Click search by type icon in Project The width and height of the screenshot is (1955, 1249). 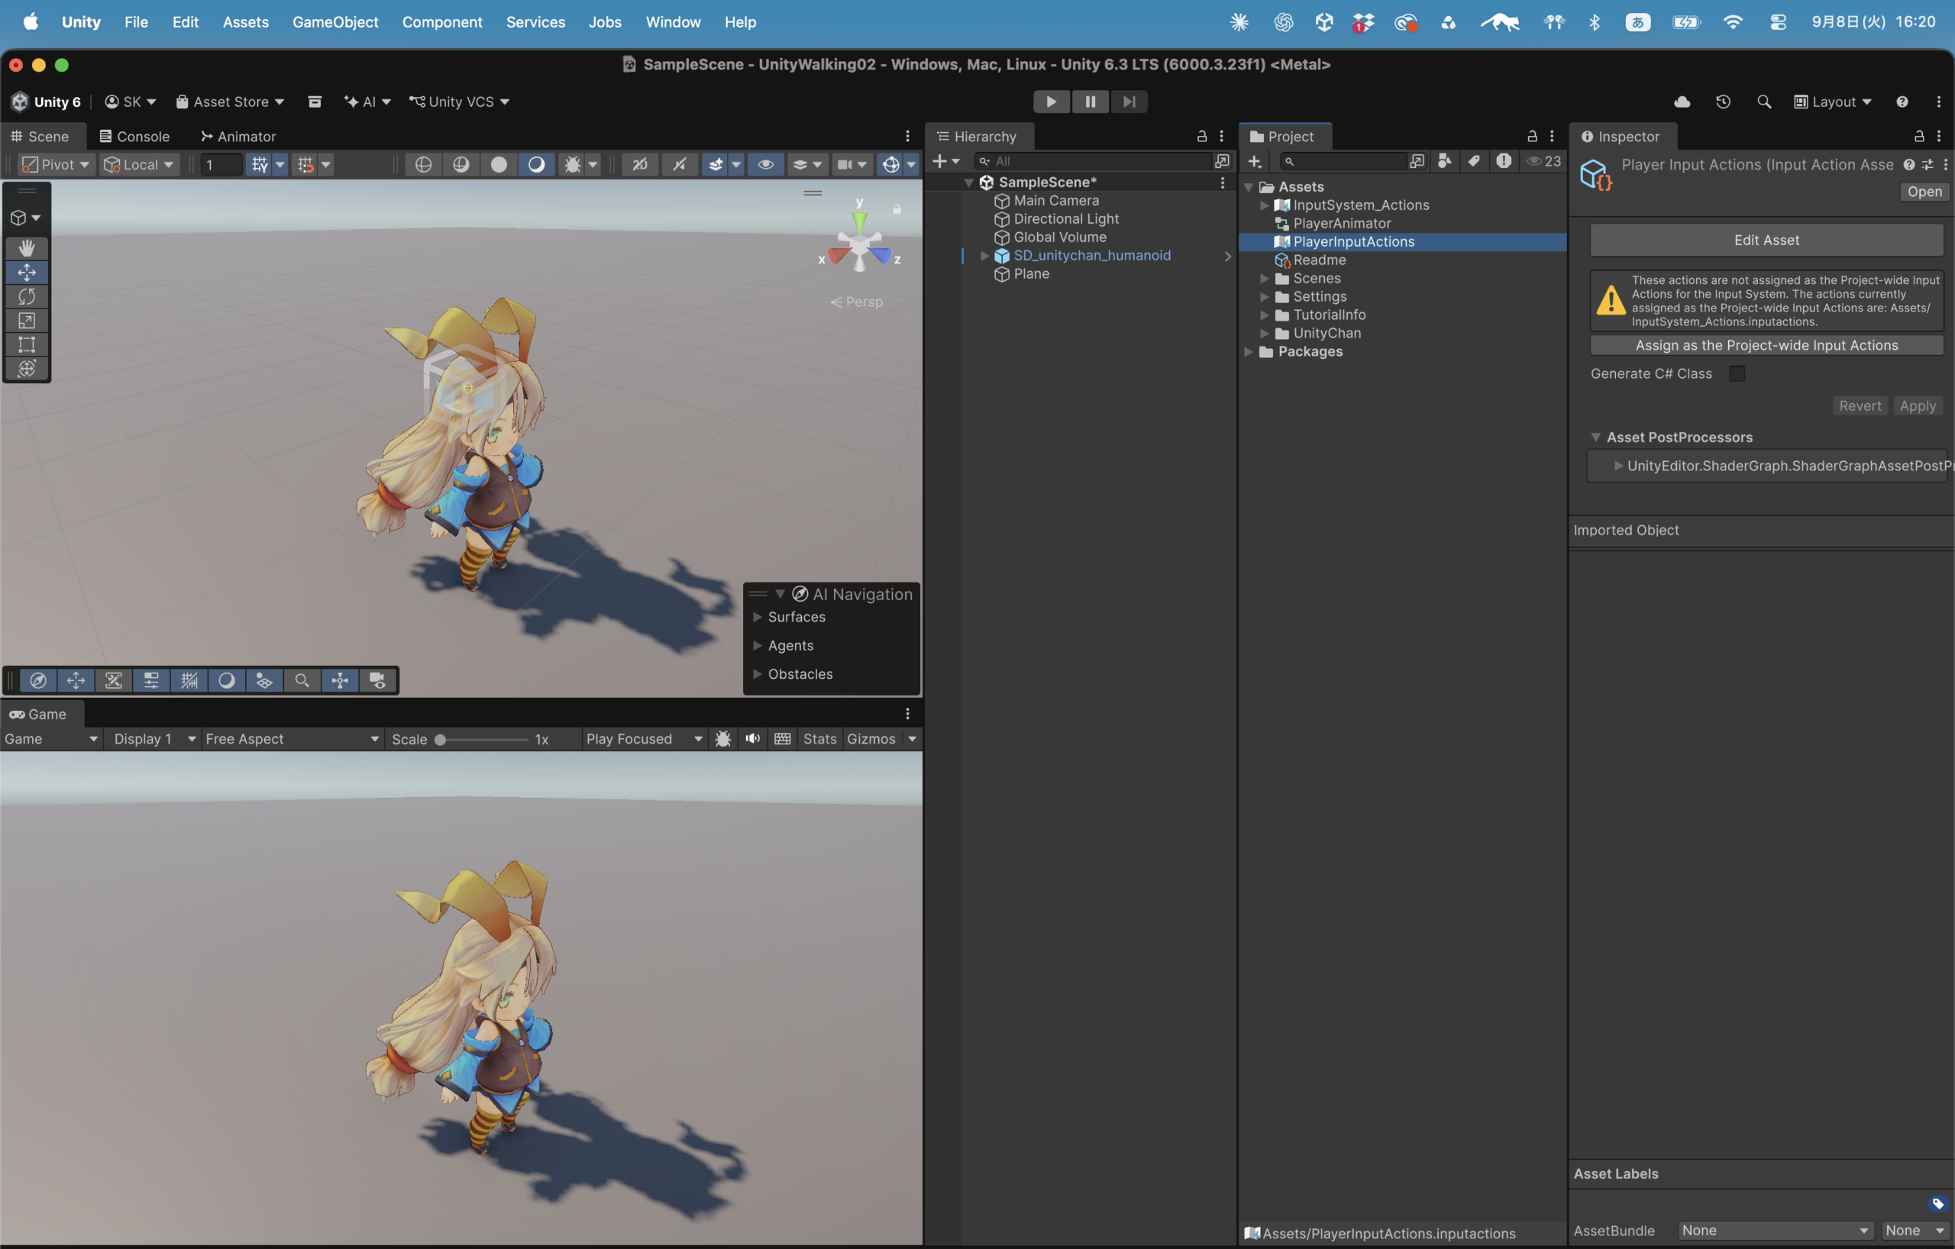click(1444, 160)
